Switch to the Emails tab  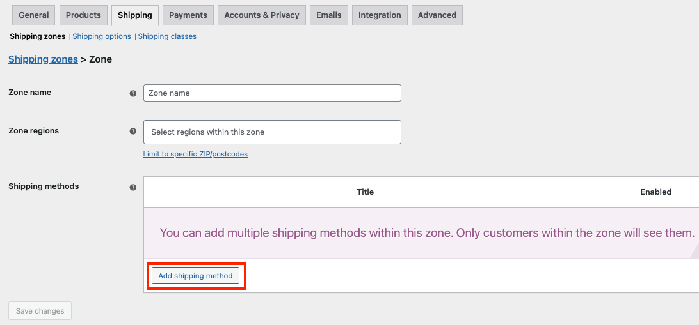tap(329, 15)
